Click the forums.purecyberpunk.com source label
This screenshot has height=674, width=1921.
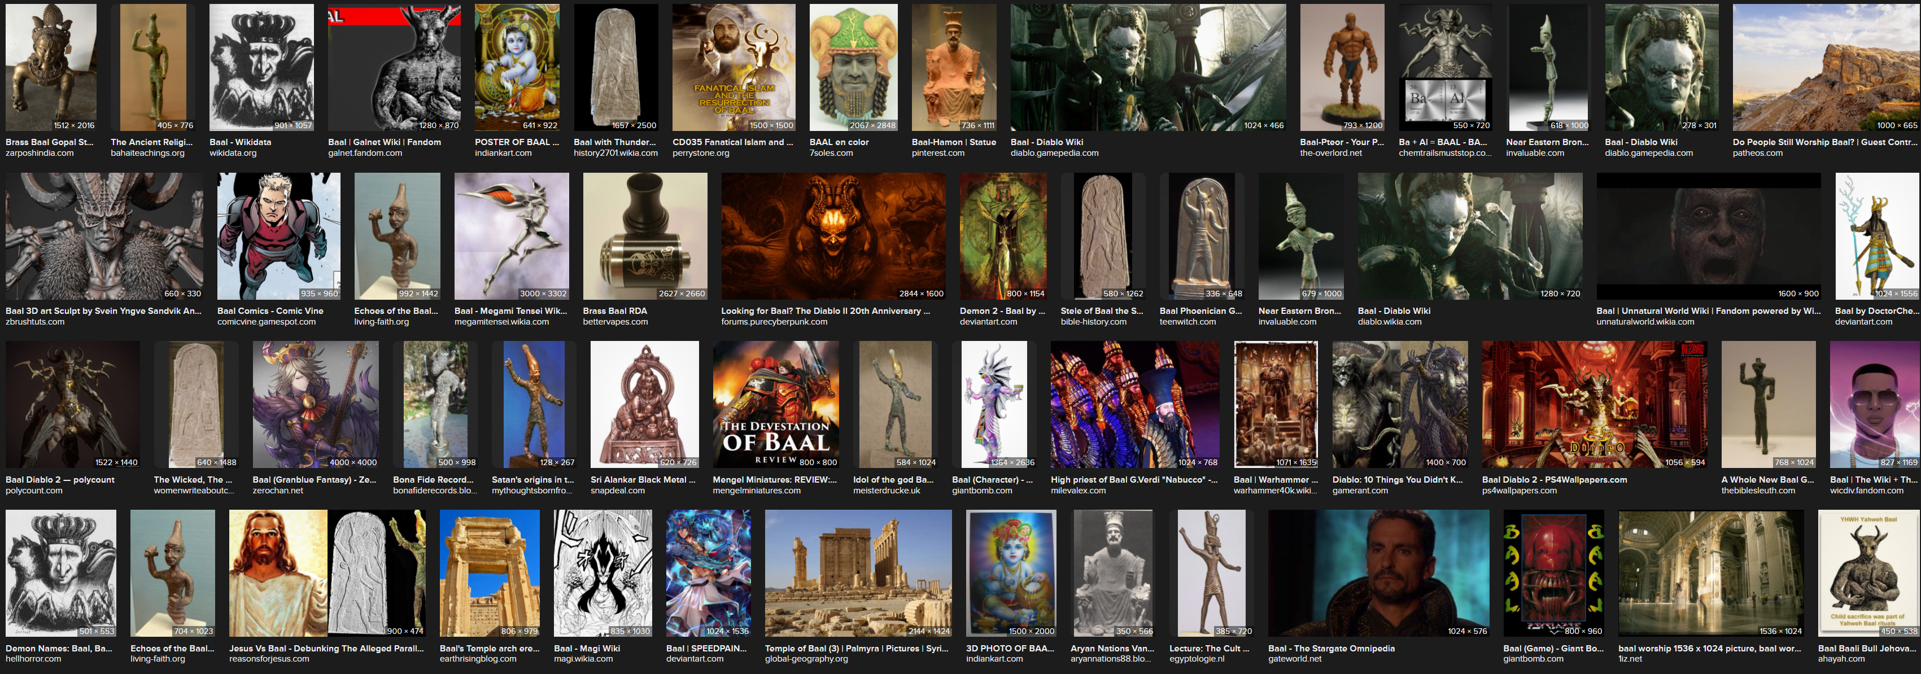(774, 322)
